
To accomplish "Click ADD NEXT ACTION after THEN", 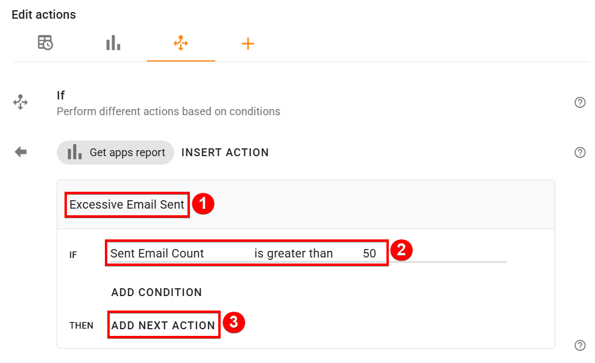I will 163,325.
